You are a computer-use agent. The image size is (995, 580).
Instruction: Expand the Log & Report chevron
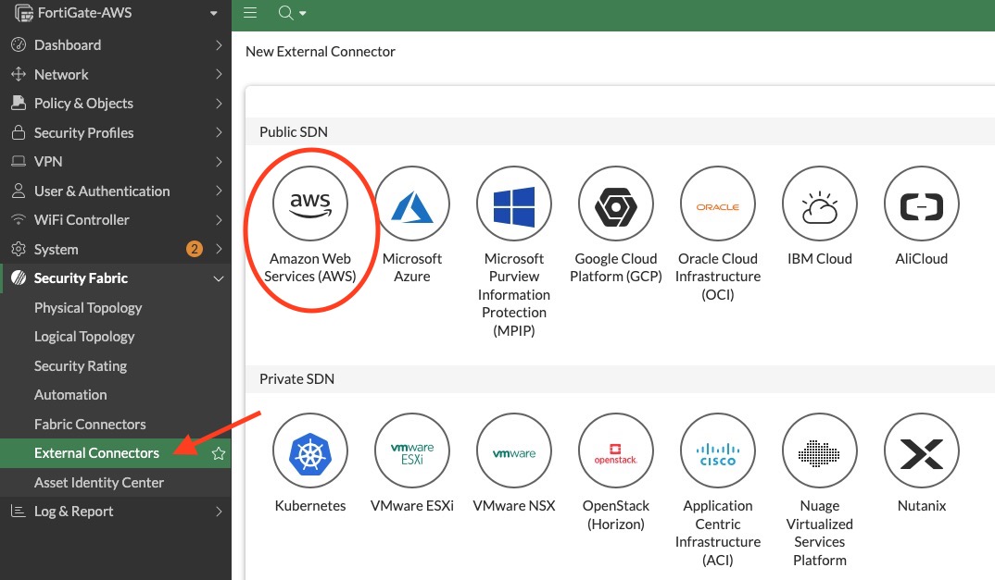pos(219,512)
